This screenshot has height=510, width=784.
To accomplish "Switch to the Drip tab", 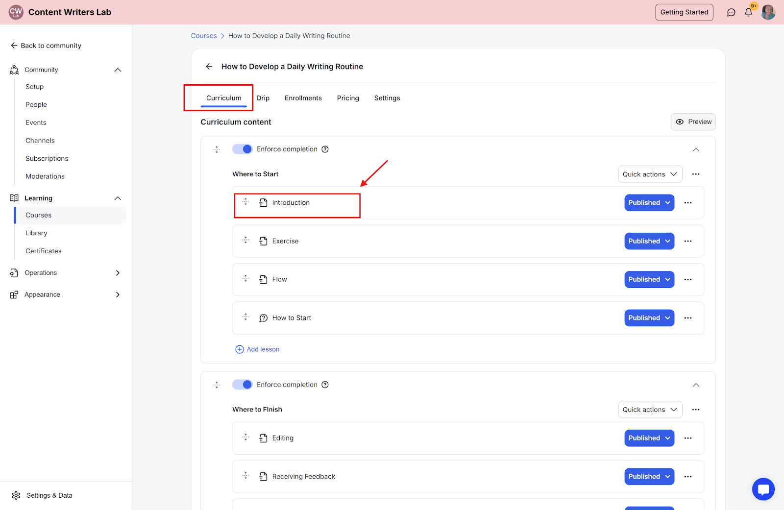I will (263, 98).
